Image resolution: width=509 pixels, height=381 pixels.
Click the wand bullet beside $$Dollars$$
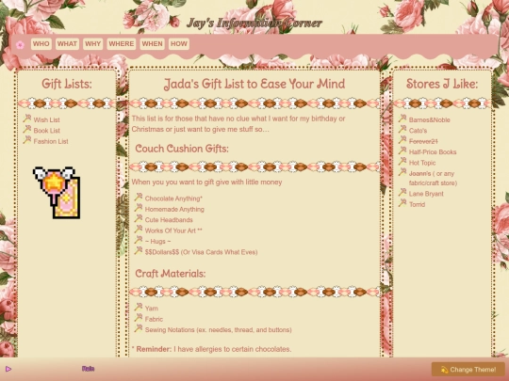click(x=139, y=250)
